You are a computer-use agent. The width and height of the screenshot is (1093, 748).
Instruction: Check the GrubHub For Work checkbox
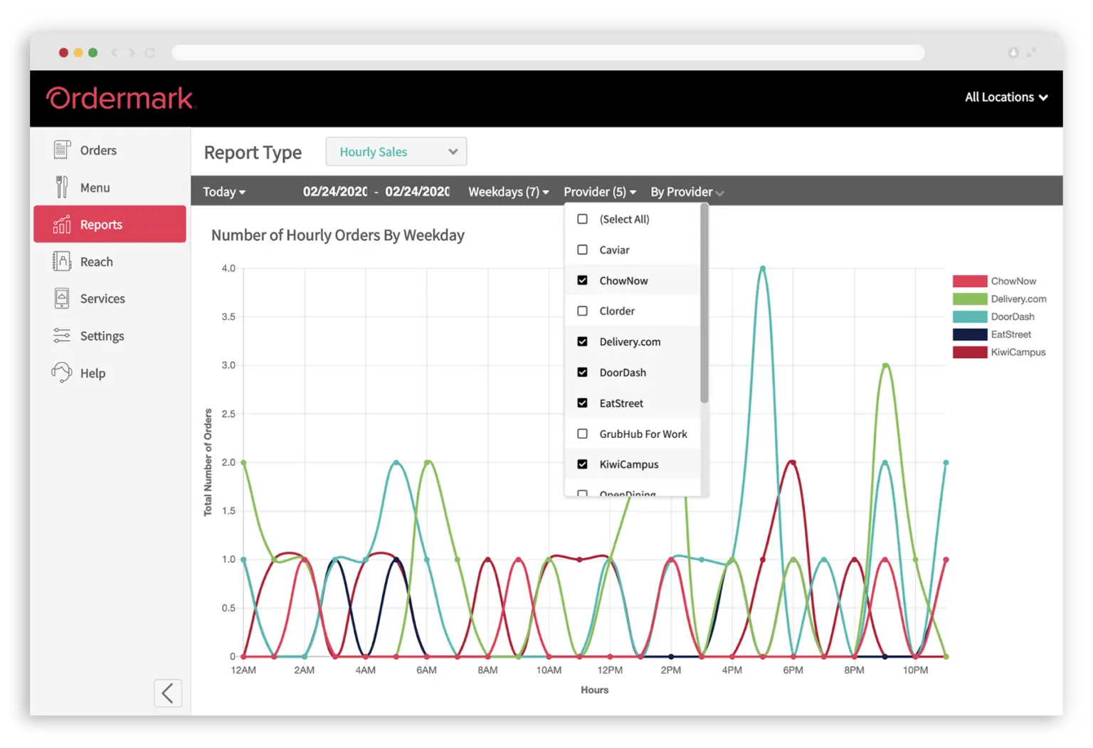[x=582, y=434]
